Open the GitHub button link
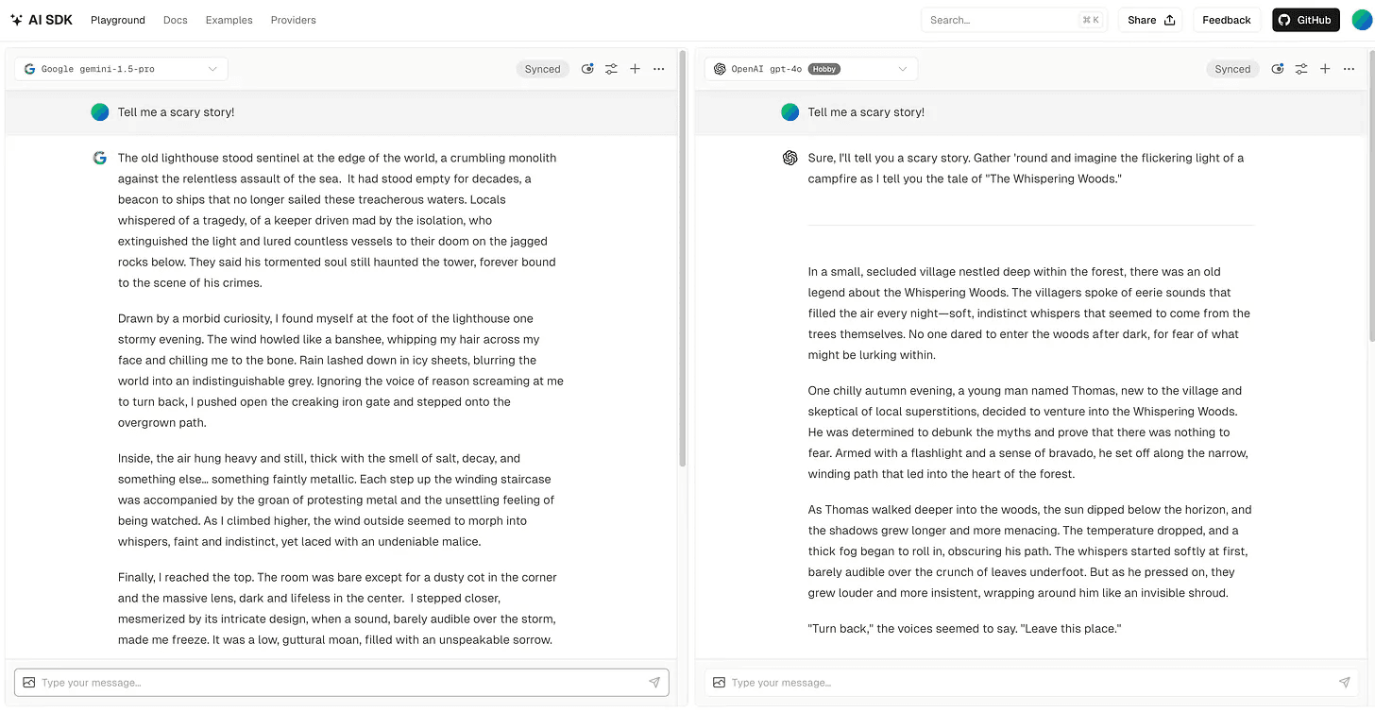This screenshot has width=1375, height=712. click(x=1305, y=20)
